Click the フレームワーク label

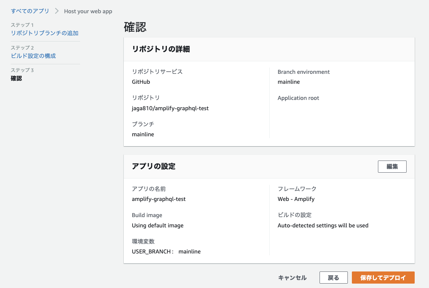point(297,189)
